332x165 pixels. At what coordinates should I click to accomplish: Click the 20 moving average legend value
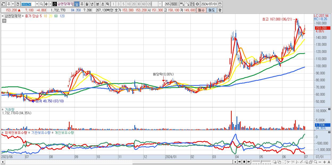[x=51, y=16]
